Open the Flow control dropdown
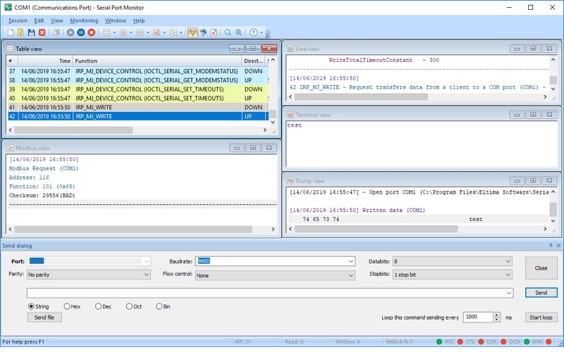564x352 pixels. click(351, 275)
